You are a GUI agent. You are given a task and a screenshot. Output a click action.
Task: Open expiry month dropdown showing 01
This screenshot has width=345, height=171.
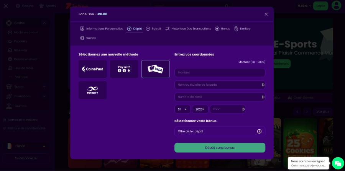(x=182, y=109)
